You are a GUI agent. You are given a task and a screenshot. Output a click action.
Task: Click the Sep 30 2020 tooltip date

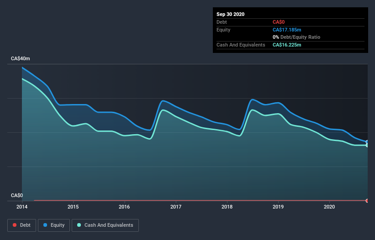click(230, 14)
